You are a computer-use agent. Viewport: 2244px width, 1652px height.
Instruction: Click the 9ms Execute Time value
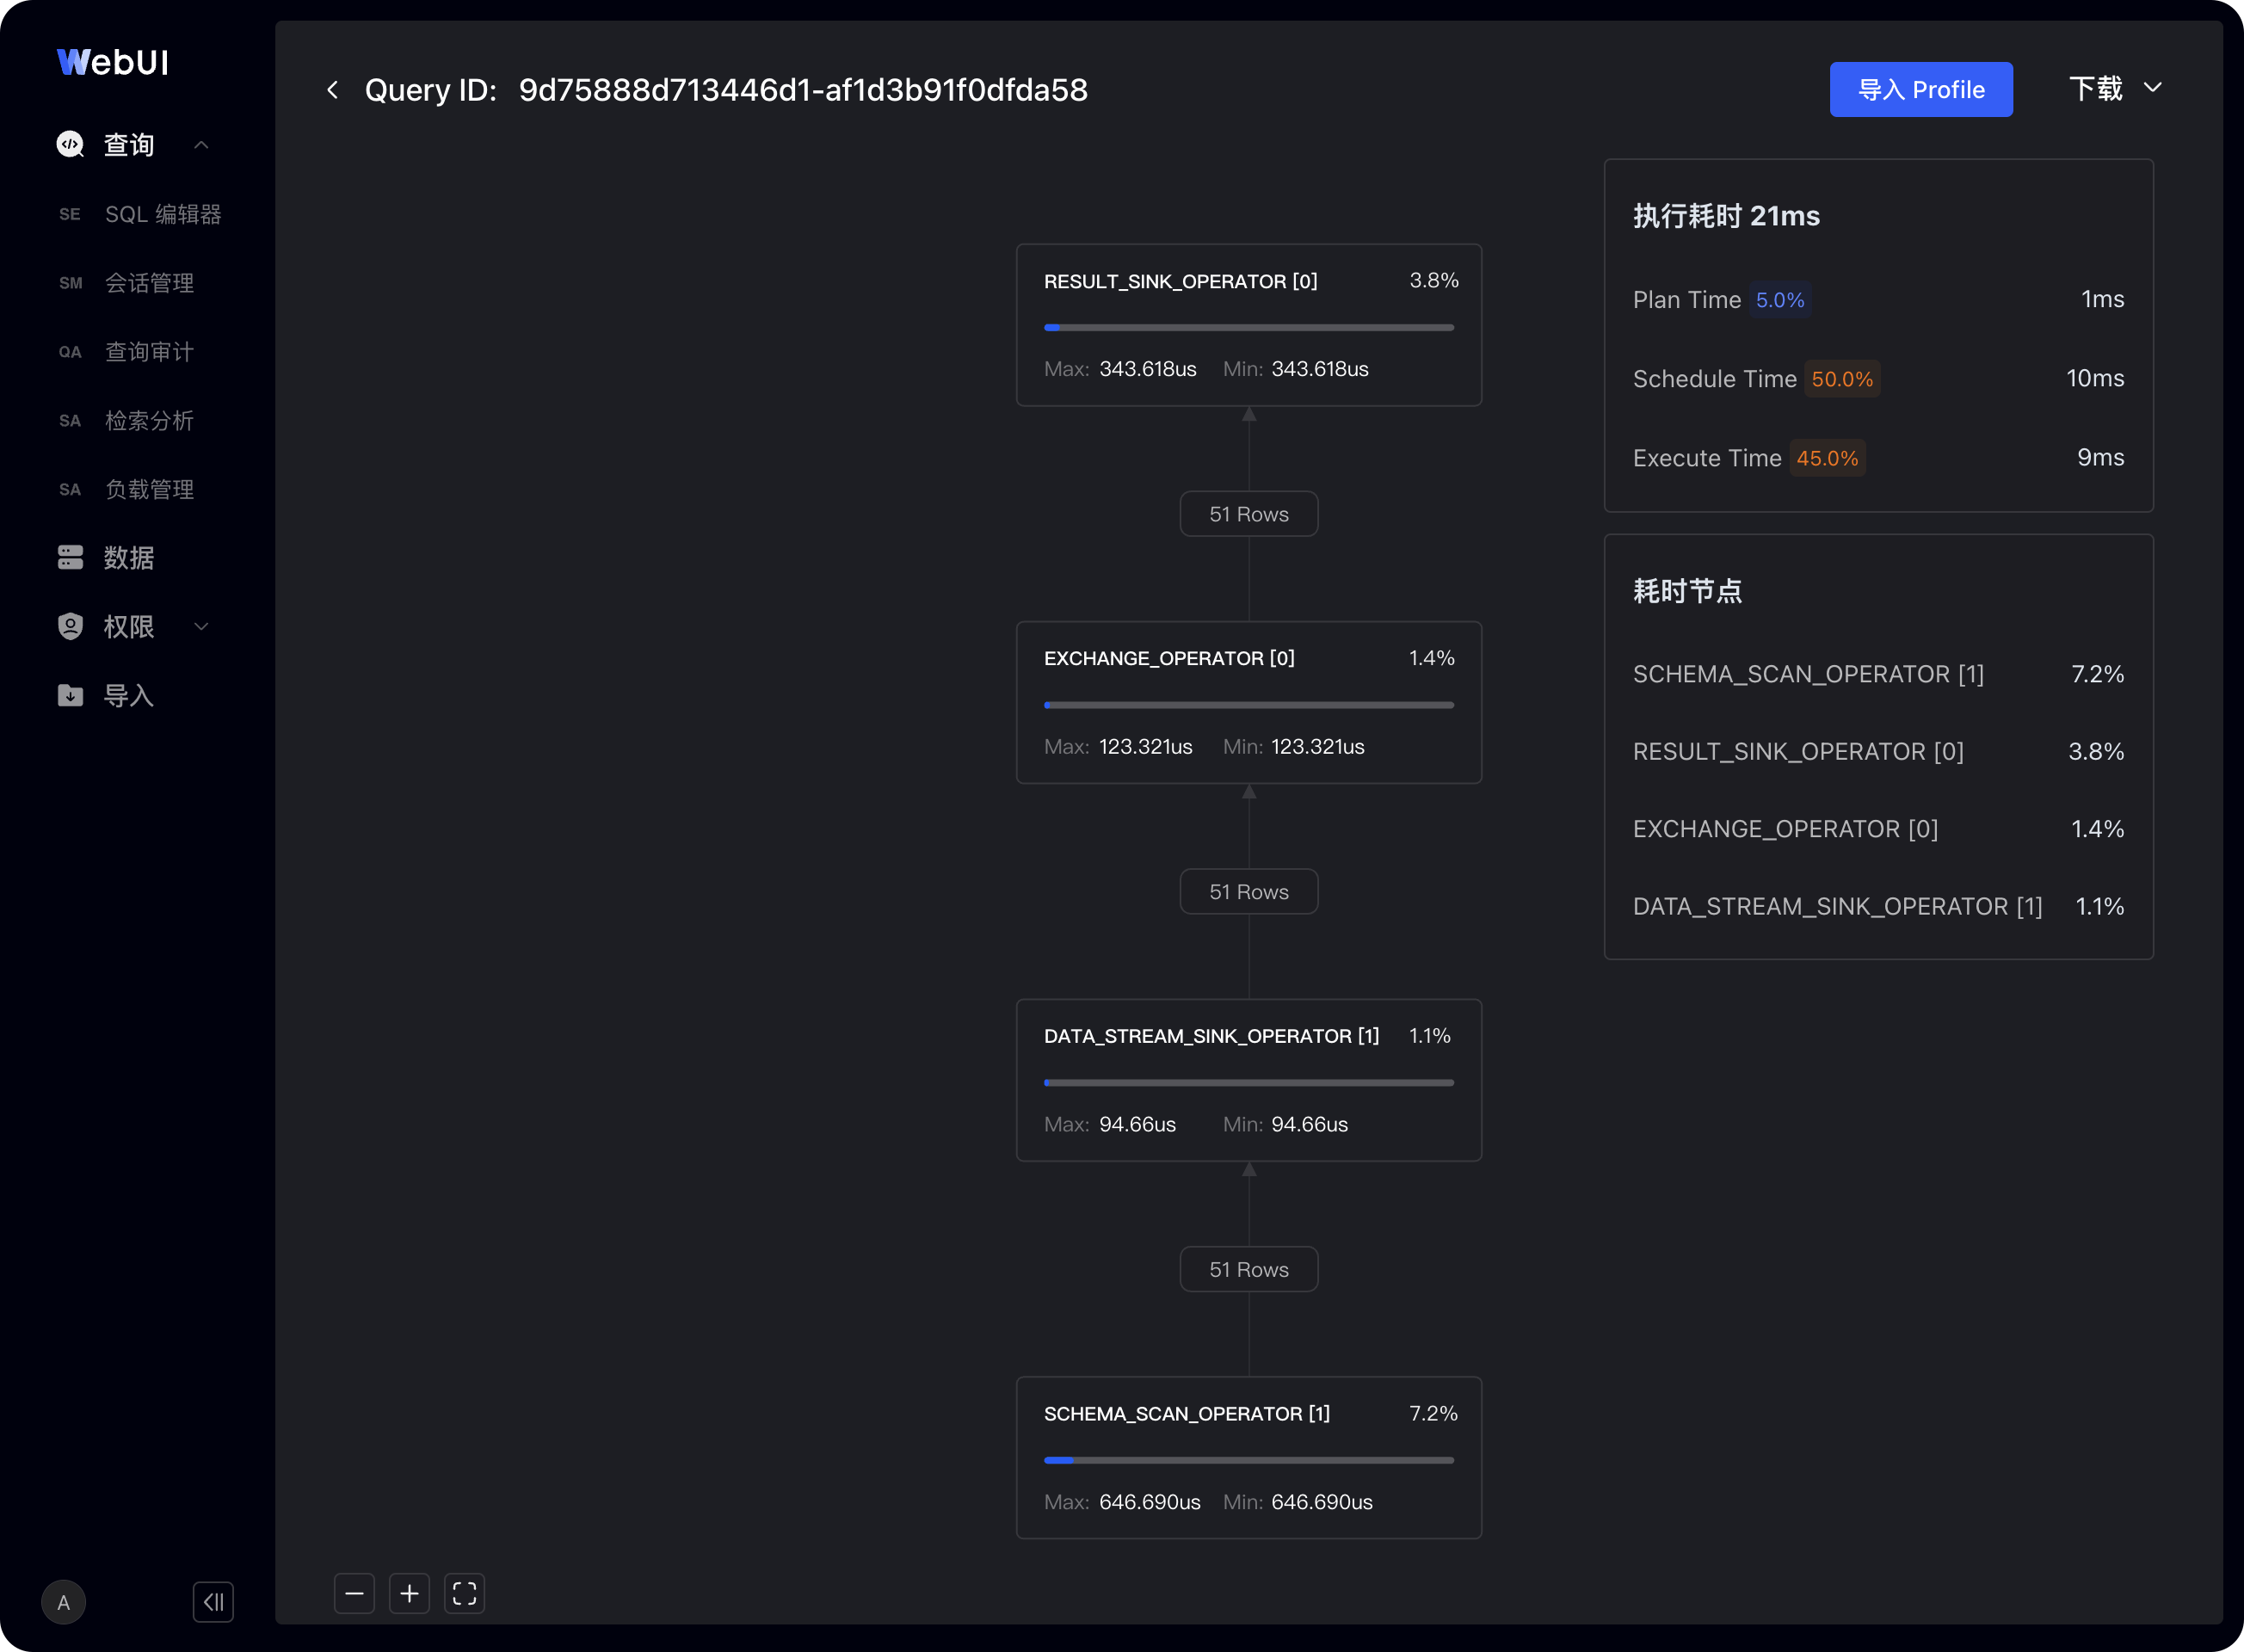[x=2100, y=457]
